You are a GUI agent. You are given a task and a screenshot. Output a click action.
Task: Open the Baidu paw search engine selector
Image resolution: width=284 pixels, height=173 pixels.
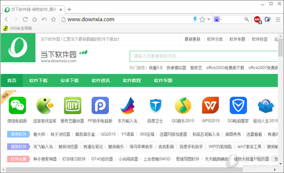tap(218, 19)
